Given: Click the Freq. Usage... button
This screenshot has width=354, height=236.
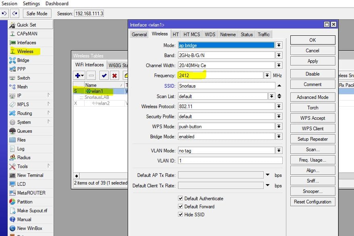Looking at the screenshot, I should click(313, 160).
